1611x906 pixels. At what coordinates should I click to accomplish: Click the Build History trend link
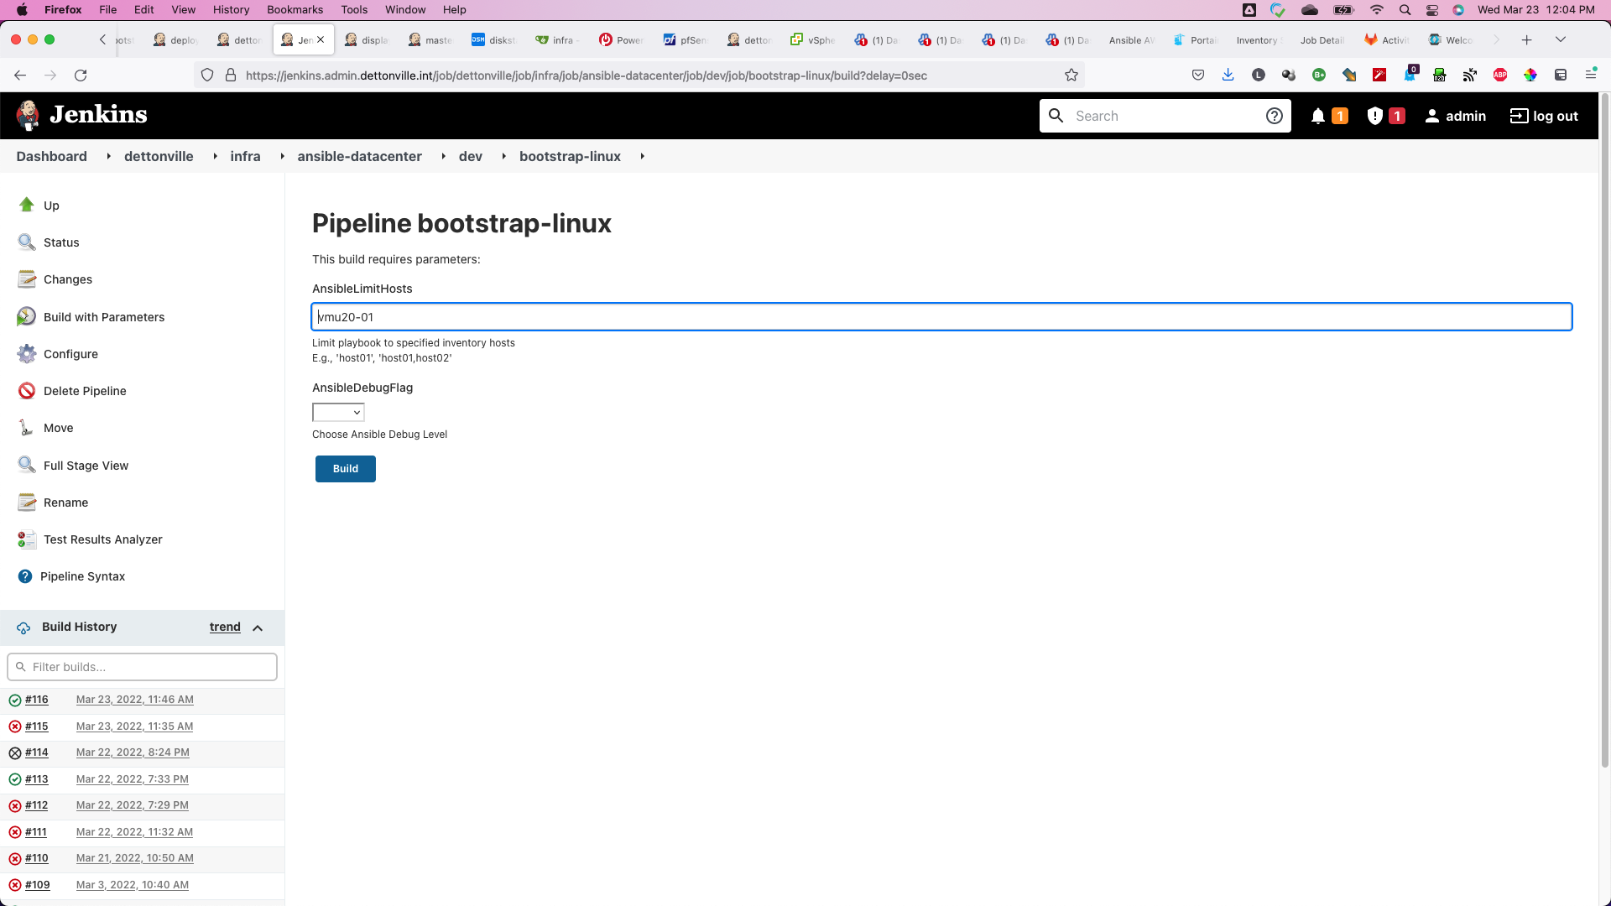click(225, 627)
